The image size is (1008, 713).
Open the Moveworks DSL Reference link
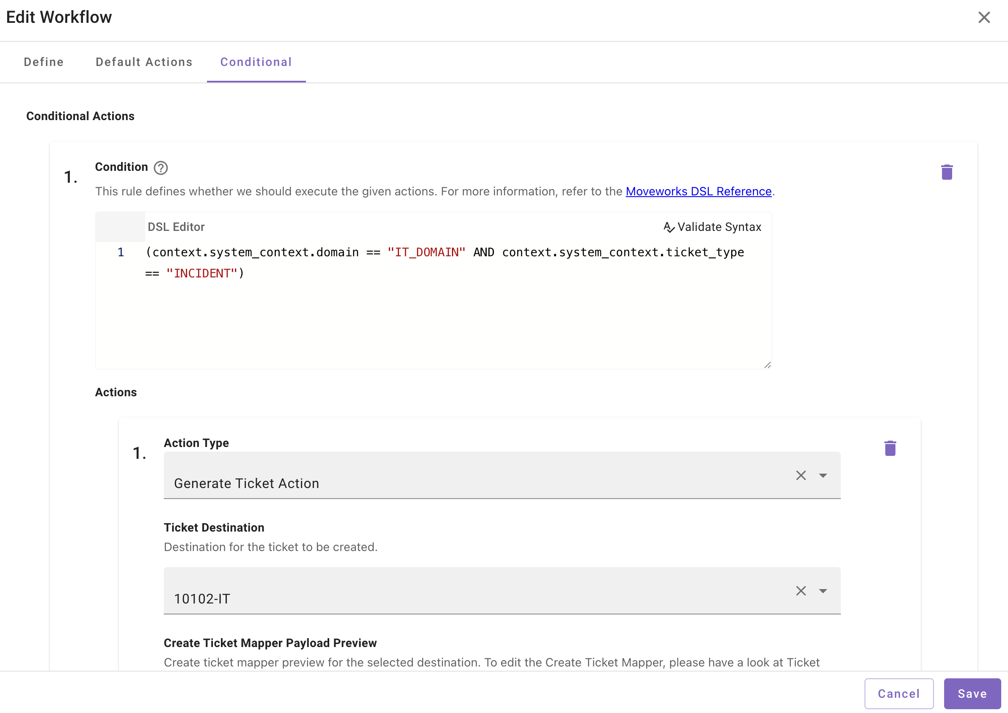point(698,192)
